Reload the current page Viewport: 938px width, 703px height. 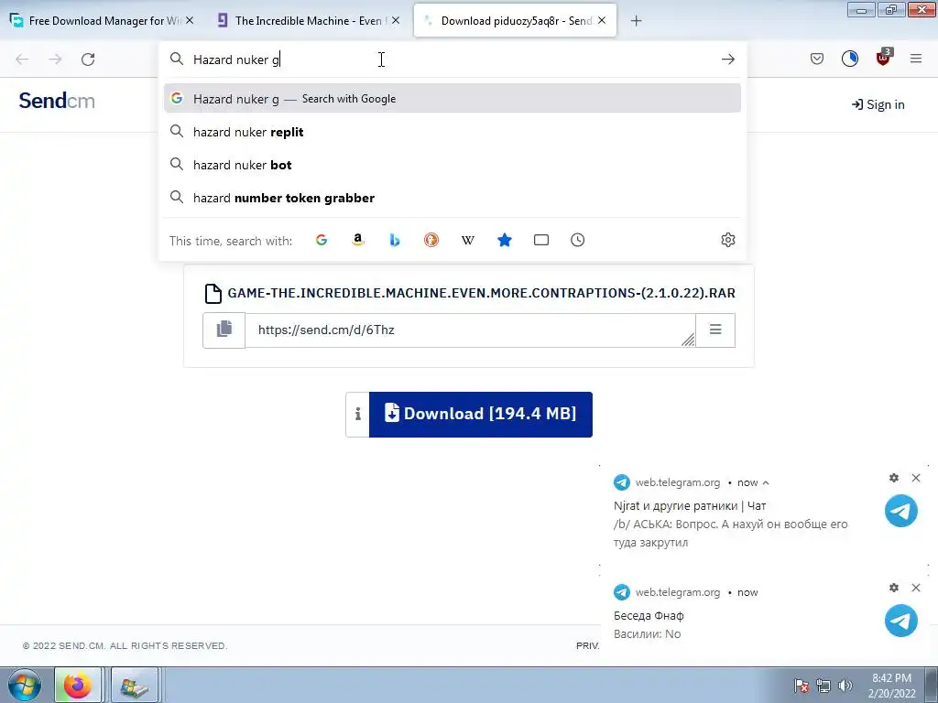coord(88,59)
